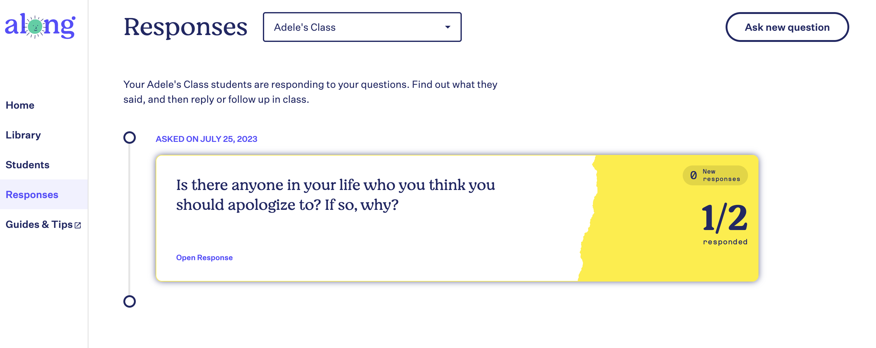Click the Open Response link
876x348 pixels.
click(x=204, y=257)
